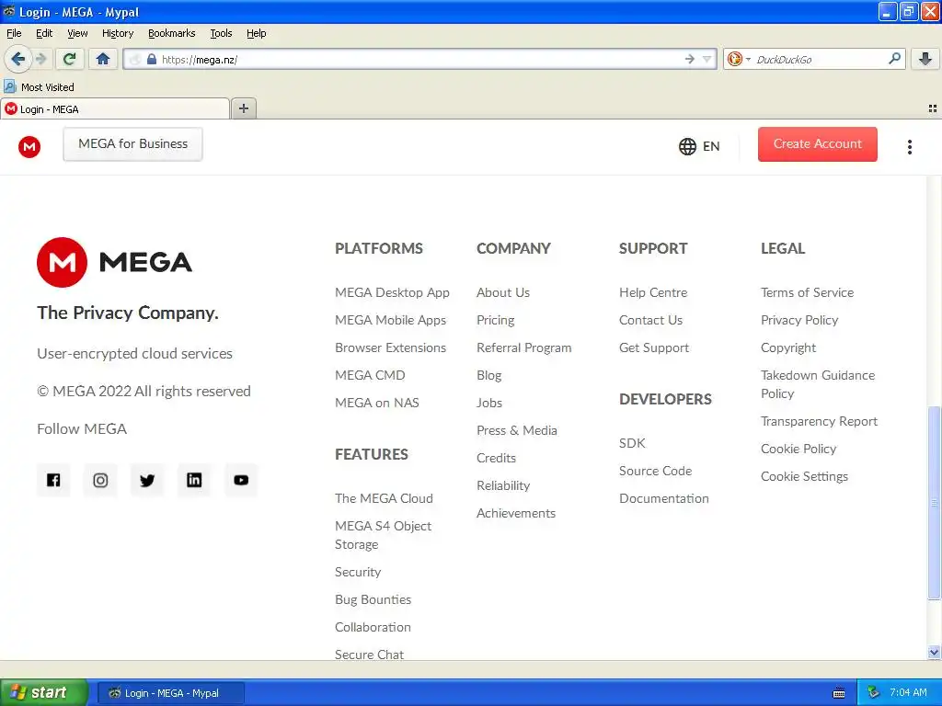The image size is (942, 706).
Task: Open the History menu
Action: tap(117, 33)
